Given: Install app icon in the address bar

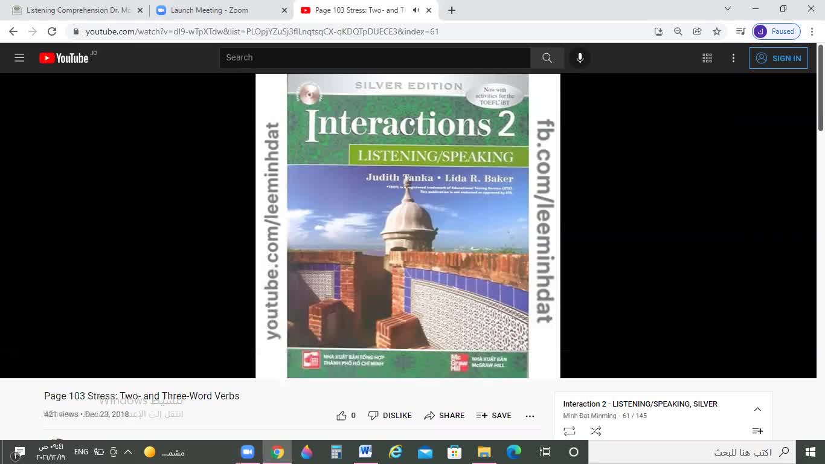Looking at the screenshot, I should (659, 31).
